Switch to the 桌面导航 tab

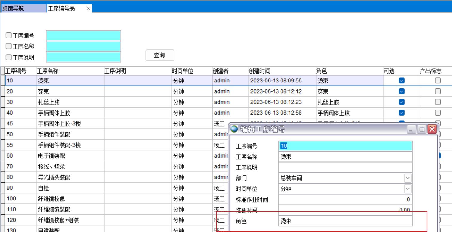[x=24, y=9]
